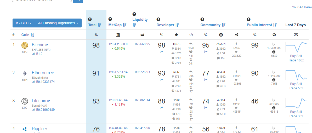
Task: Open Bitcoin community score chart icon
Action: (x=206, y=52)
